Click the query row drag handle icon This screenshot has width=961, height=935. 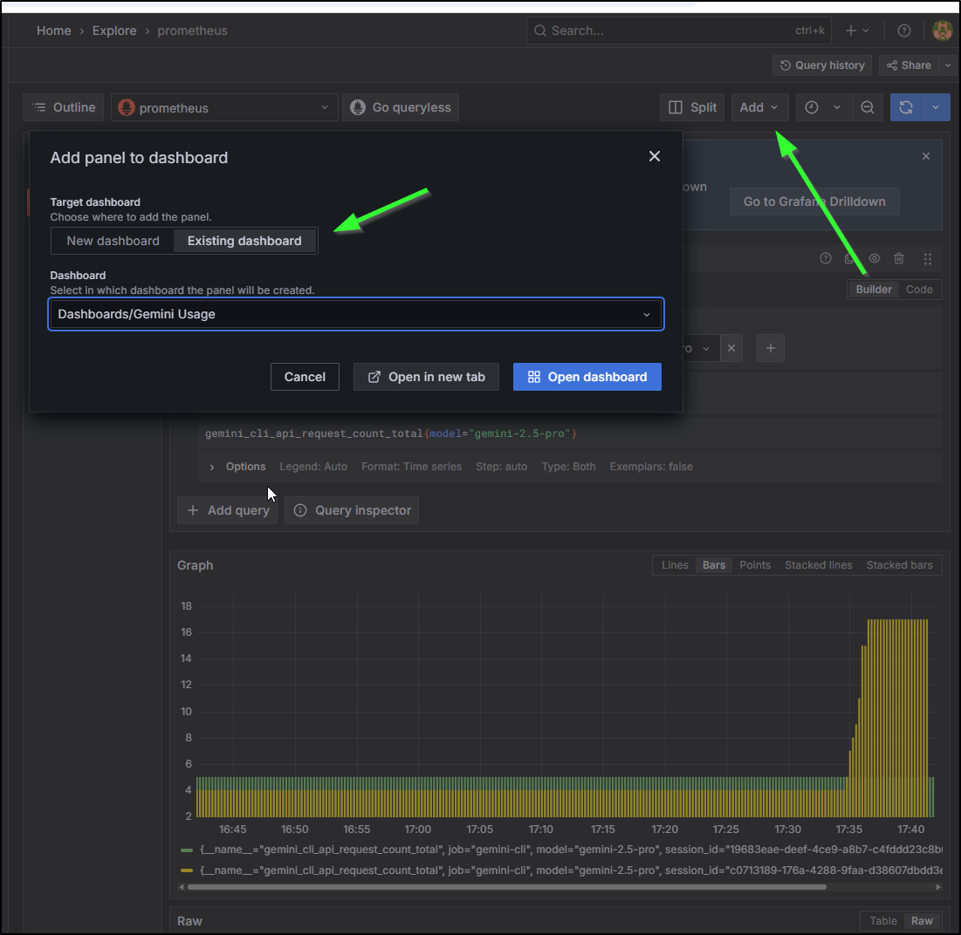tap(928, 259)
